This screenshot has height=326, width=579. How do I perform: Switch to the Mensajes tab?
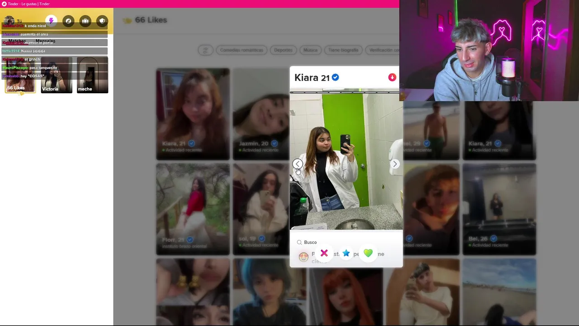(45, 41)
